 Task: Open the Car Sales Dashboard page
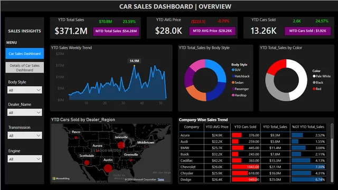pyautogui.click(x=25, y=53)
